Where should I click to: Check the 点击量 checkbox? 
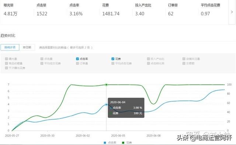point(42,59)
